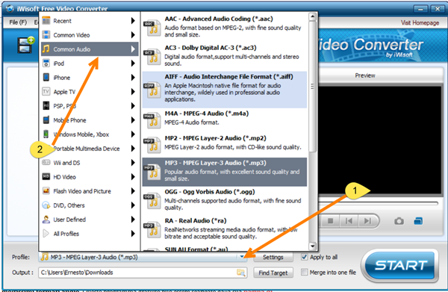Viewport: 448px width, 292px height.
Task: Expand the iPod submenu arrow
Action: (133, 63)
